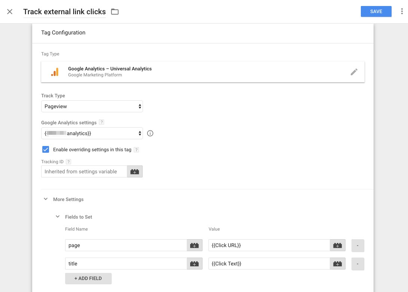Click the folder icon beside tag name
The width and height of the screenshot is (408, 292).
115,12
